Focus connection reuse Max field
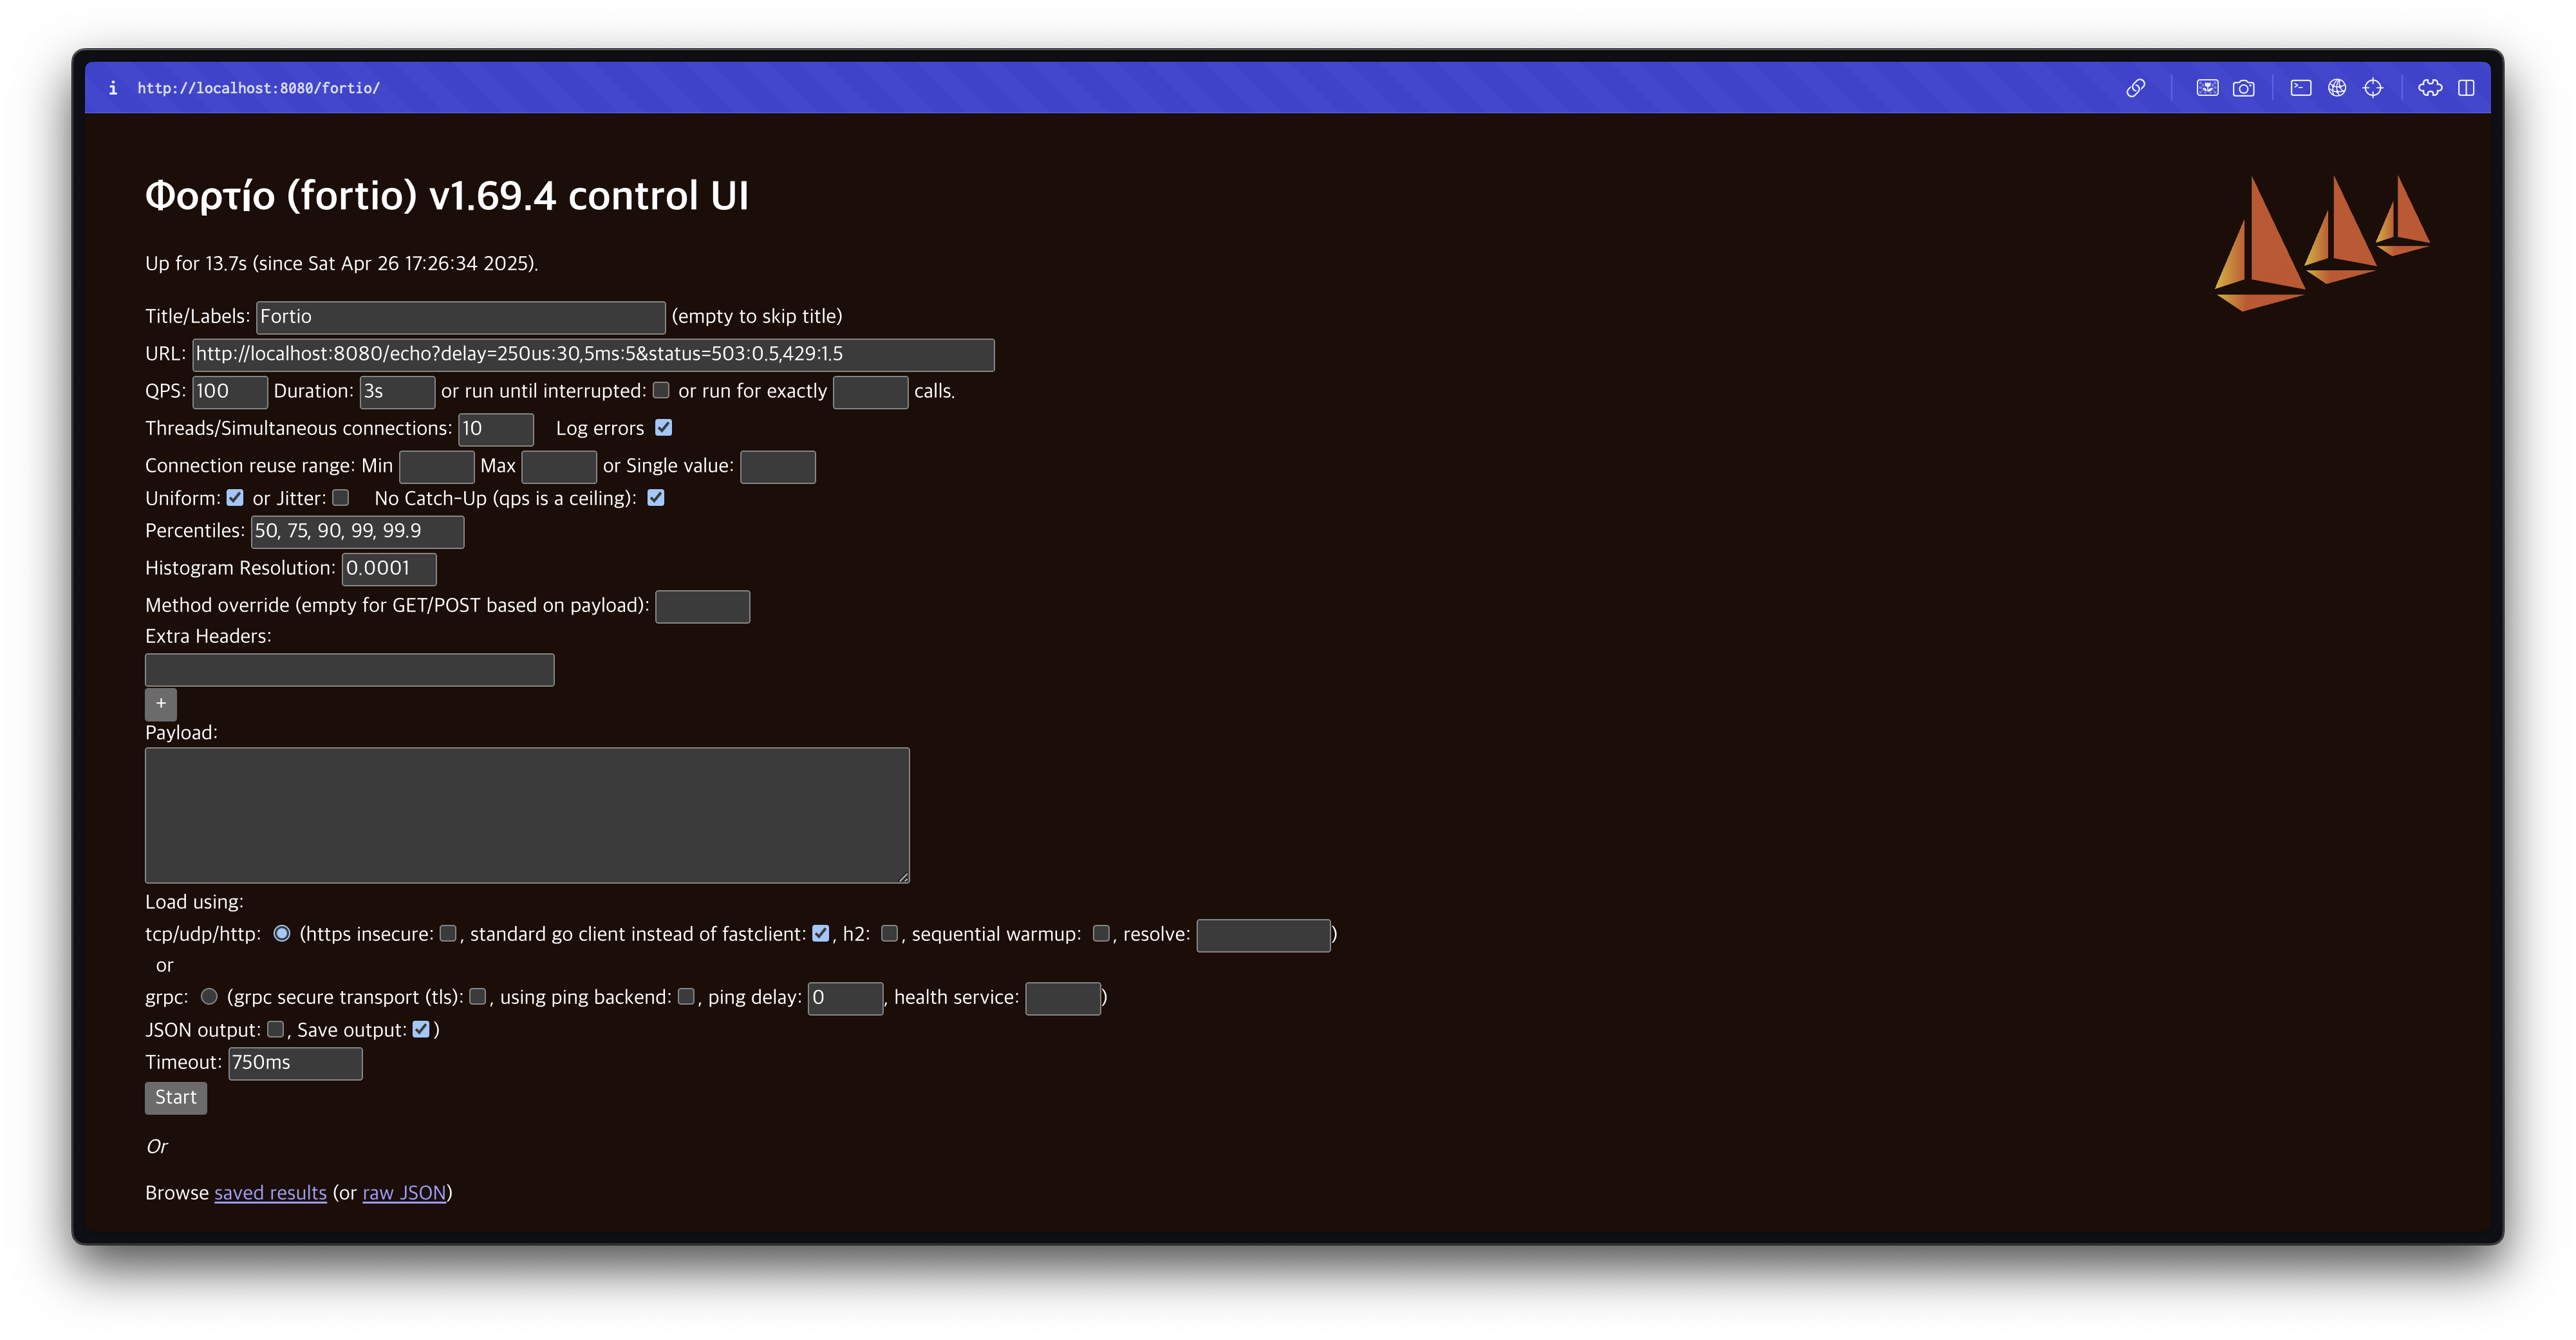The height and width of the screenshot is (1340, 2576). tap(559, 467)
